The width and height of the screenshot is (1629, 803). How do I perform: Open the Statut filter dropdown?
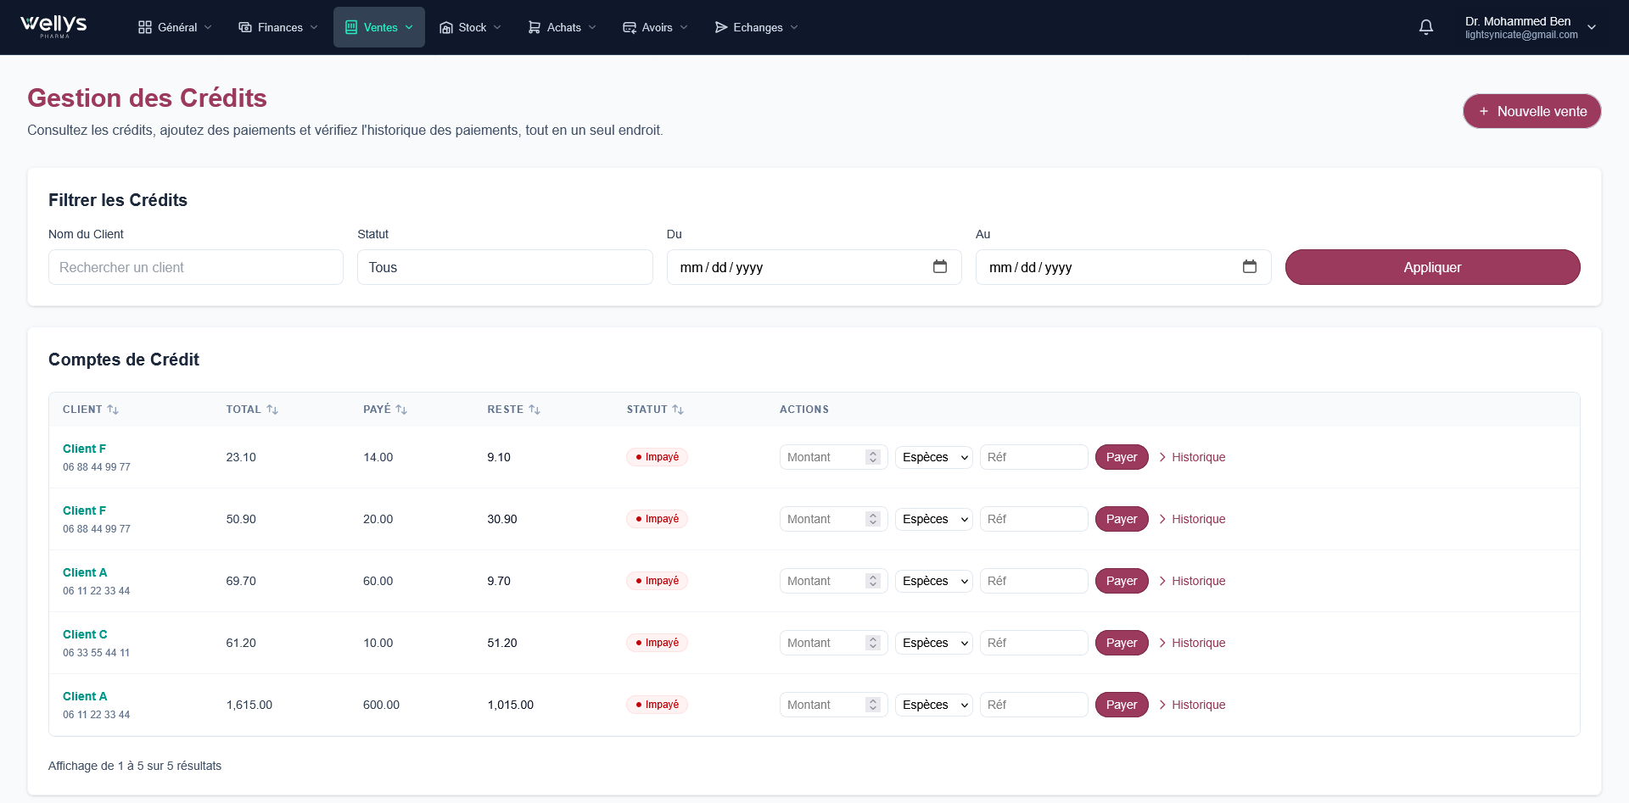(x=505, y=267)
